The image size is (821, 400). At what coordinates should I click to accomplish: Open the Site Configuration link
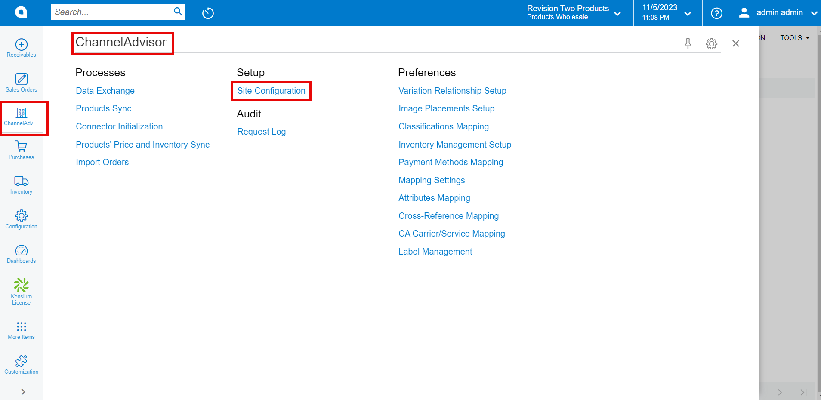coord(271,91)
